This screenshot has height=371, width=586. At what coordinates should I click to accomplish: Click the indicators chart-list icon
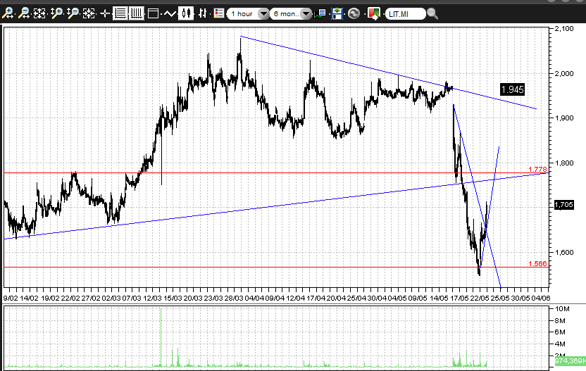tap(320, 14)
